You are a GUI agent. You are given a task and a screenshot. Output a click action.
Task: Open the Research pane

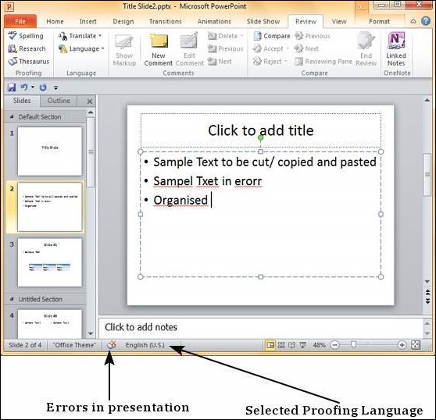(x=27, y=48)
